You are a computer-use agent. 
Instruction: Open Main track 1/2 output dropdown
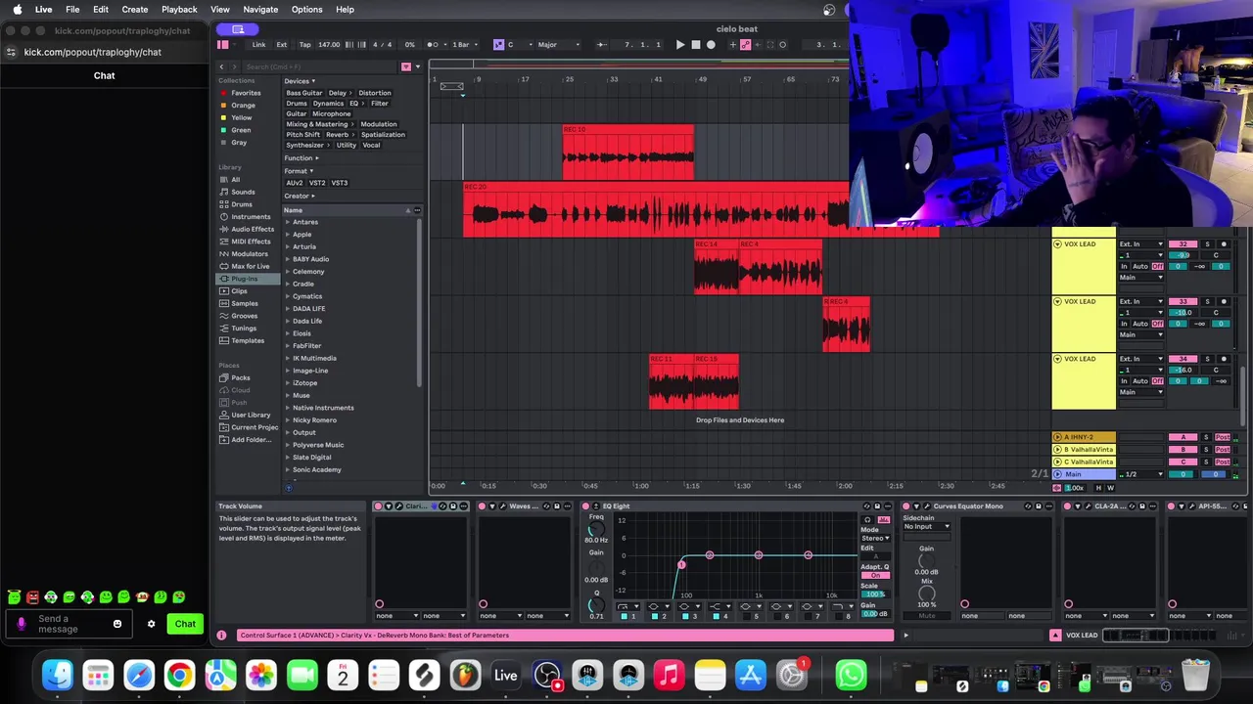coord(1141,474)
